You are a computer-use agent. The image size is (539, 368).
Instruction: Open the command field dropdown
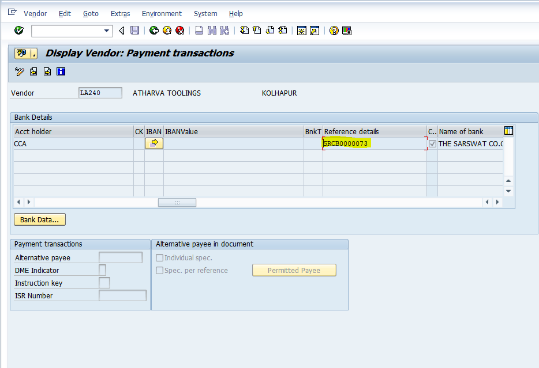click(105, 31)
